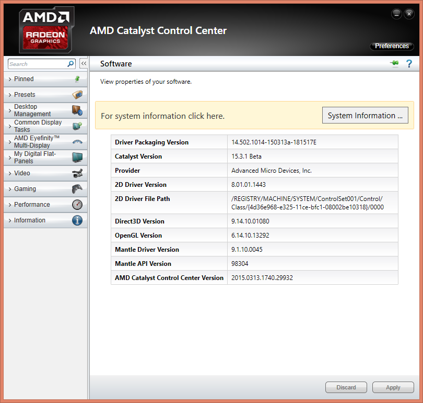Expand the Video section chevron

click(x=10, y=173)
